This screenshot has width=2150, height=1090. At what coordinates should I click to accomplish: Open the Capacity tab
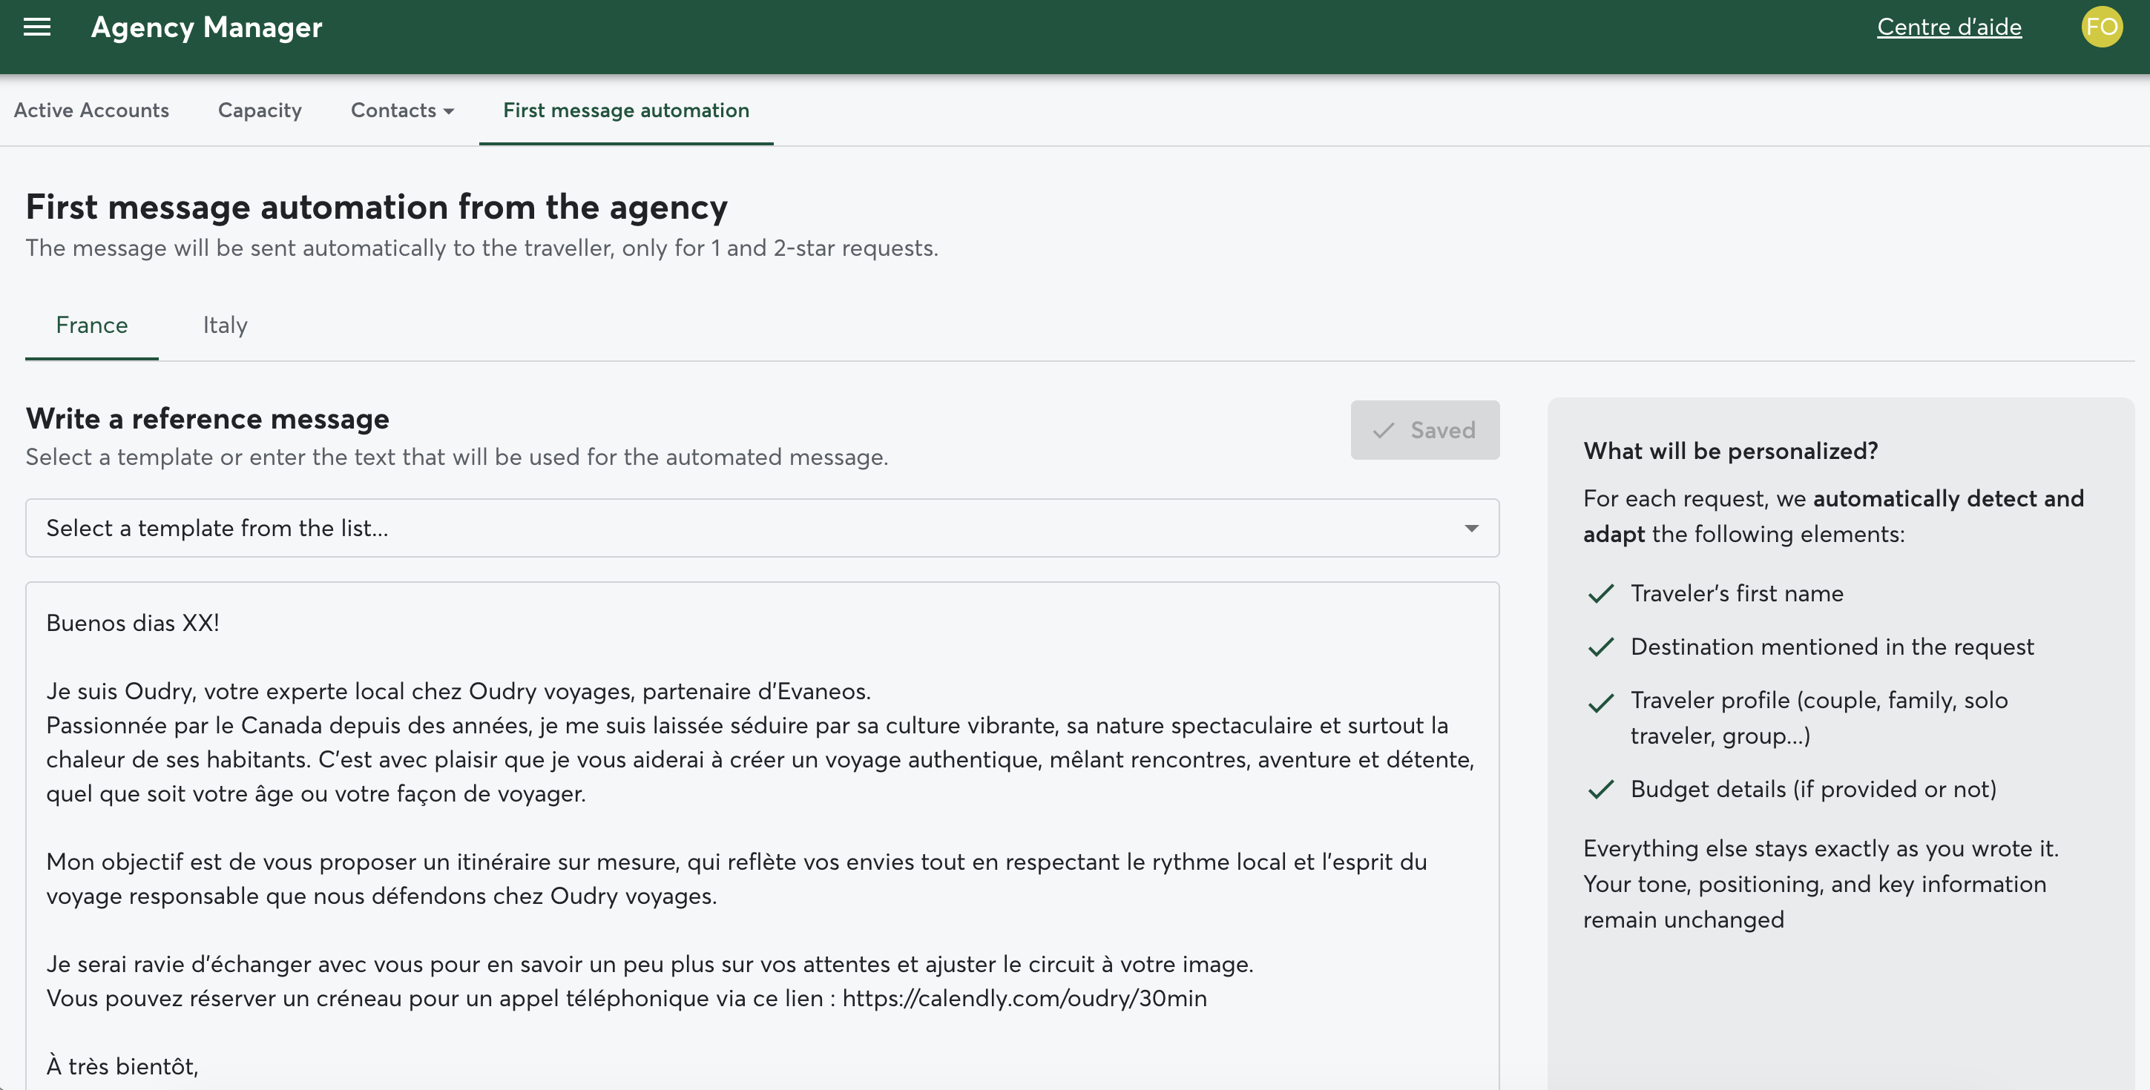[x=260, y=110]
